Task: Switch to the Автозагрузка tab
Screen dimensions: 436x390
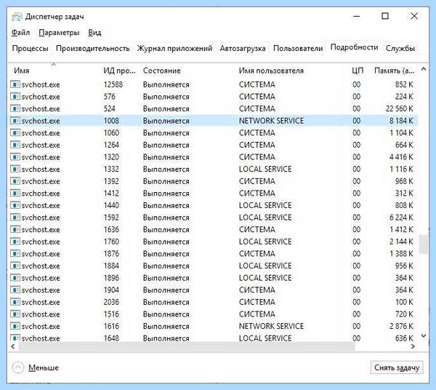Action: (243, 49)
